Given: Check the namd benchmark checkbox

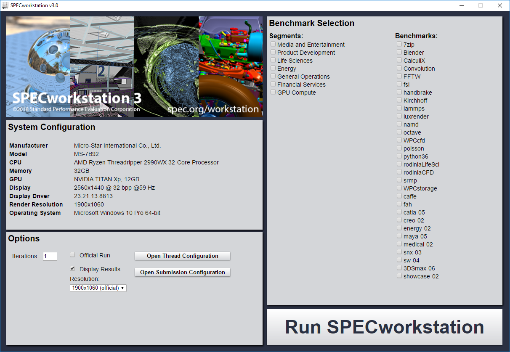Looking at the screenshot, I should click(399, 124).
